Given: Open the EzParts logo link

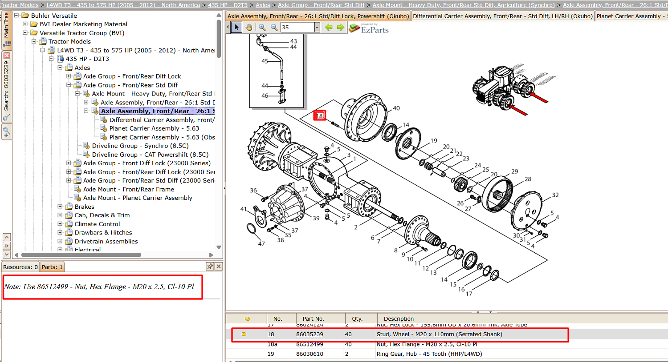Looking at the screenshot, I should click(x=369, y=28).
